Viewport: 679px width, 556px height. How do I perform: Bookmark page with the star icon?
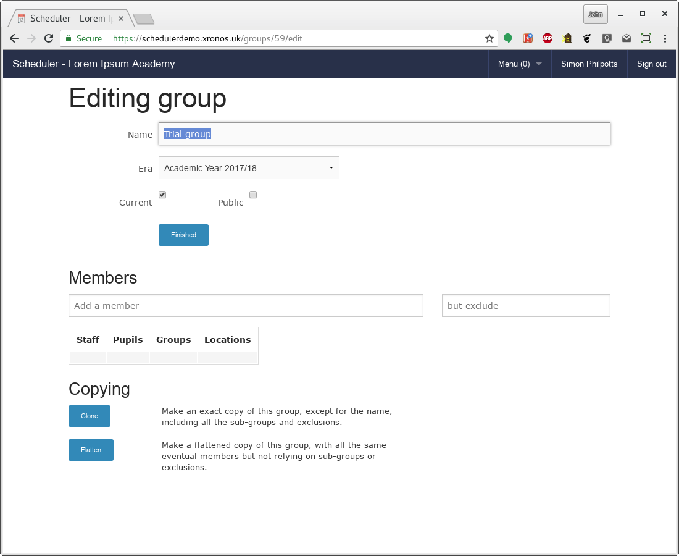[489, 38]
